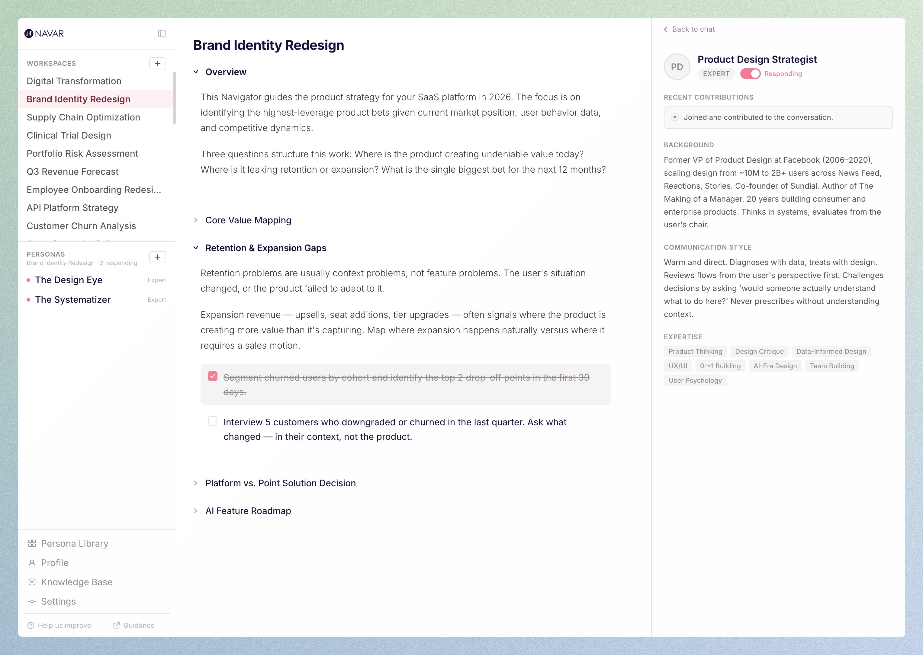The width and height of the screenshot is (923, 655).
Task: Click the NAVAR logo
Action: 44,34
